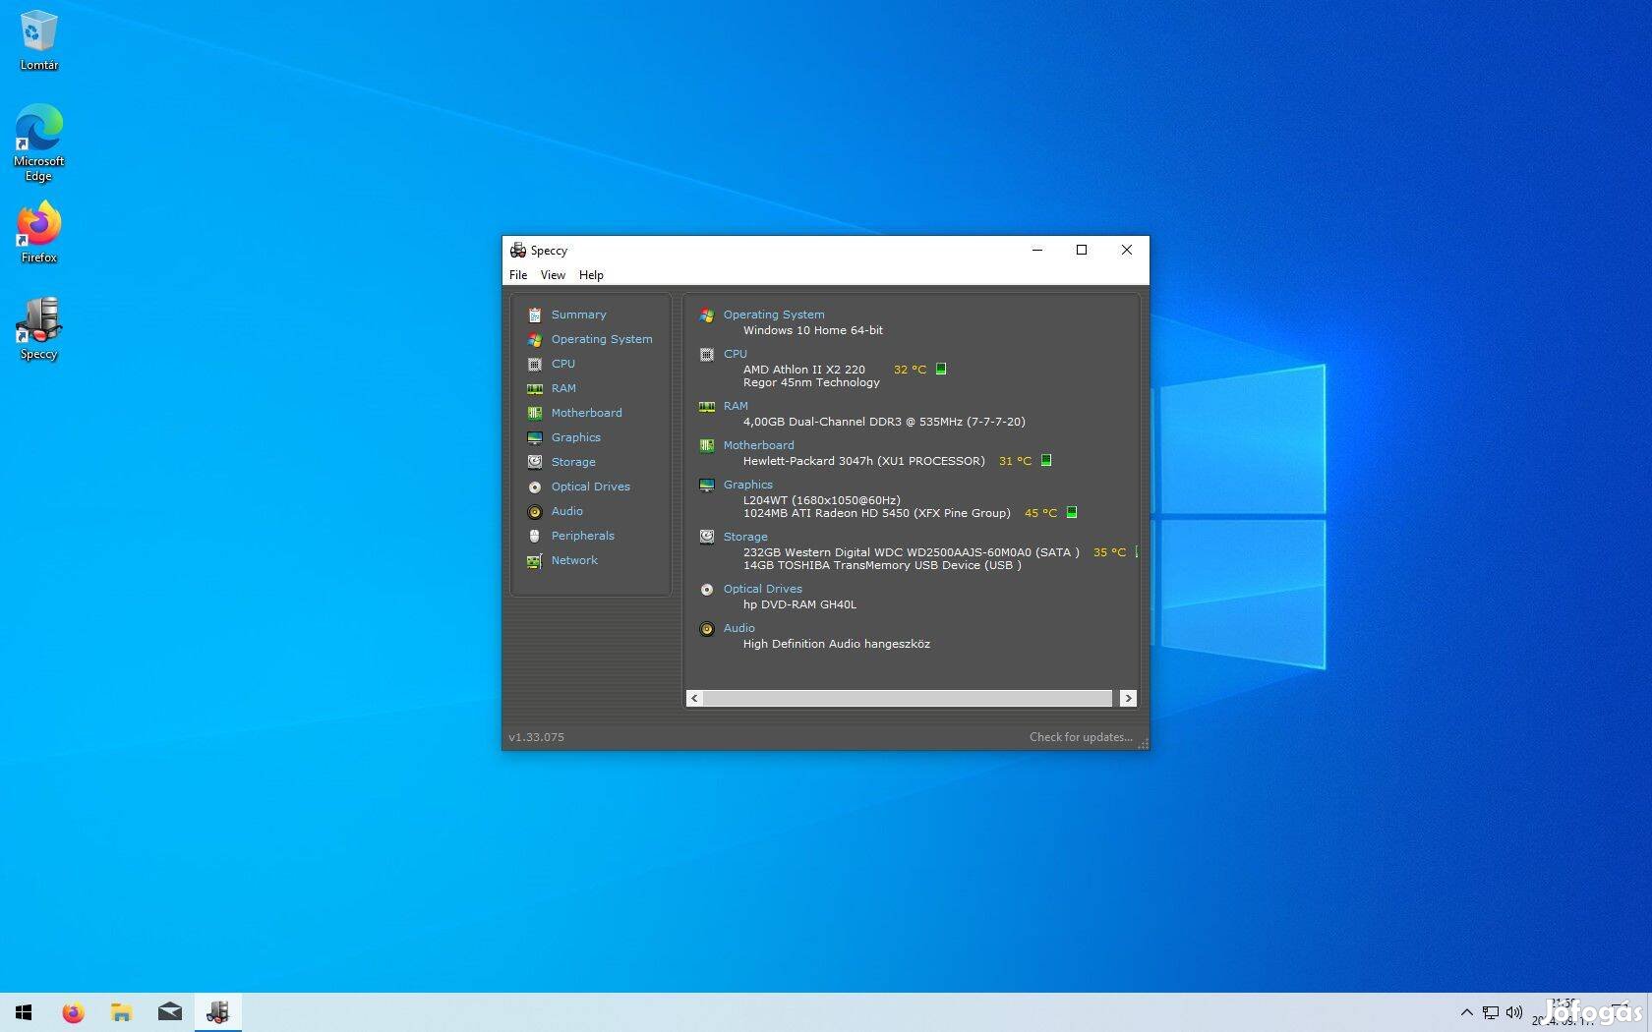The image size is (1652, 1032).
Task: Open the Help menu
Action: click(591, 275)
